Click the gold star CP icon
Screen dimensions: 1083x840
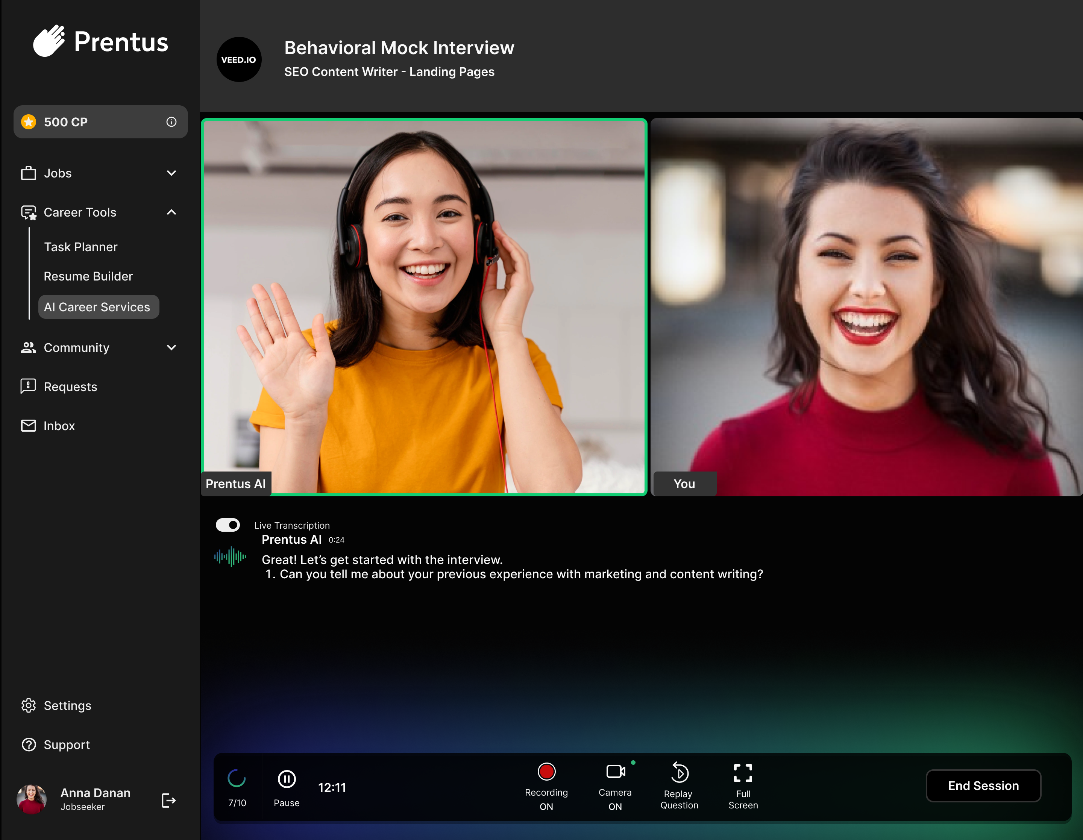29,121
